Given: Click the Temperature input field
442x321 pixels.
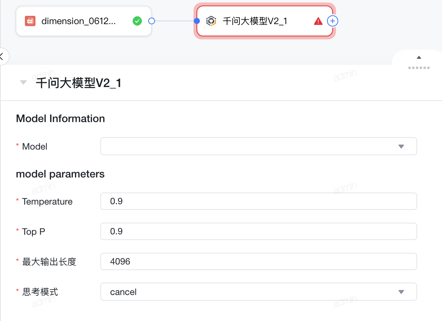Looking at the screenshot, I should pyautogui.click(x=258, y=201).
